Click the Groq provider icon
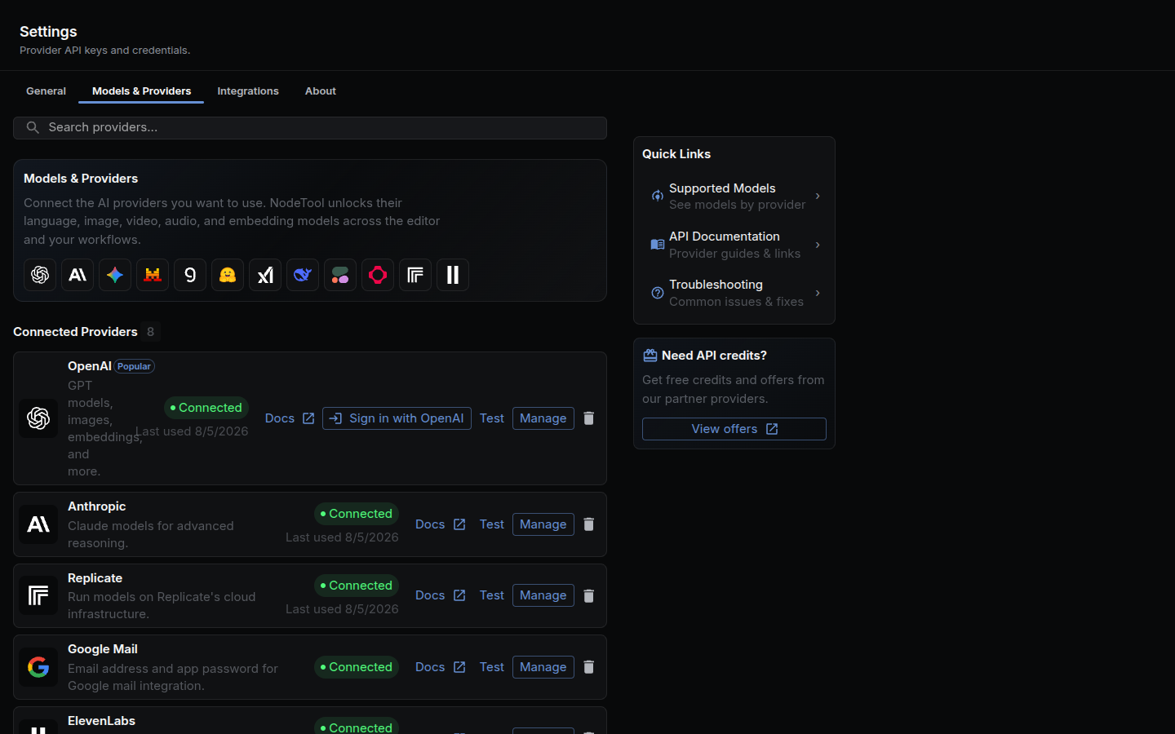Image resolution: width=1175 pixels, height=734 pixels. coord(190,275)
